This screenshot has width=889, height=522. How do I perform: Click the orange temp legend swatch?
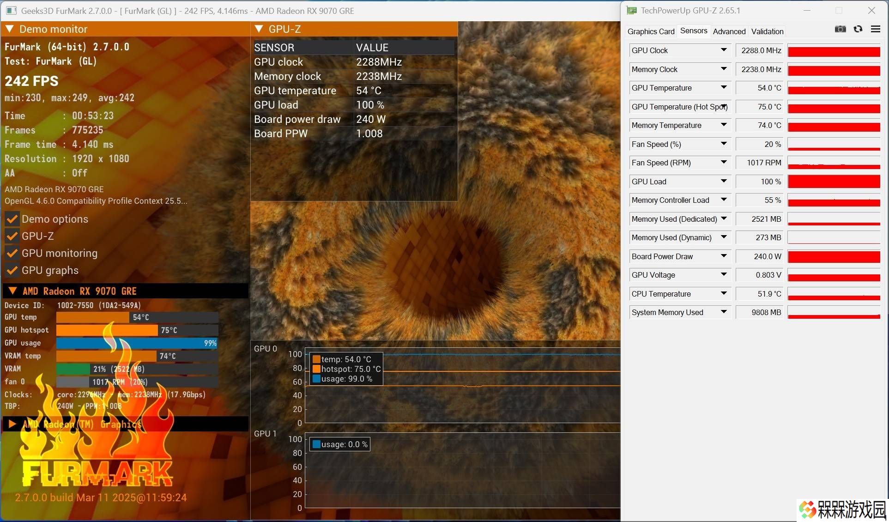[x=316, y=359]
